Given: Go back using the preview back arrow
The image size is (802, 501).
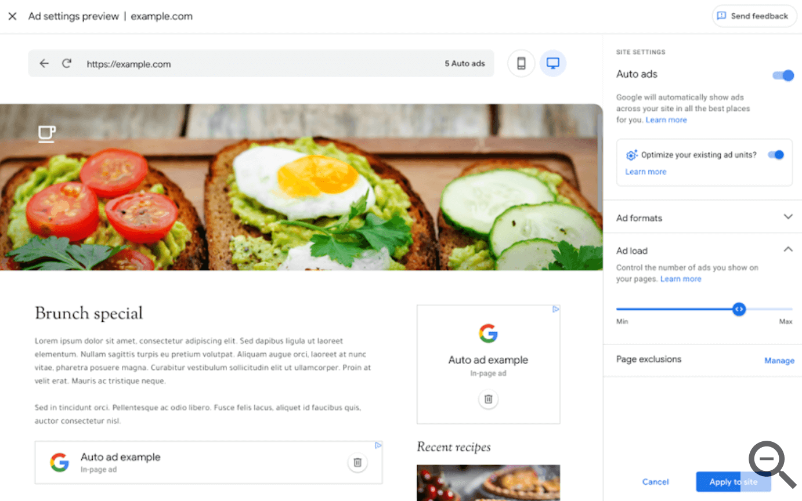Looking at the screenshot, I should point(44,64).
